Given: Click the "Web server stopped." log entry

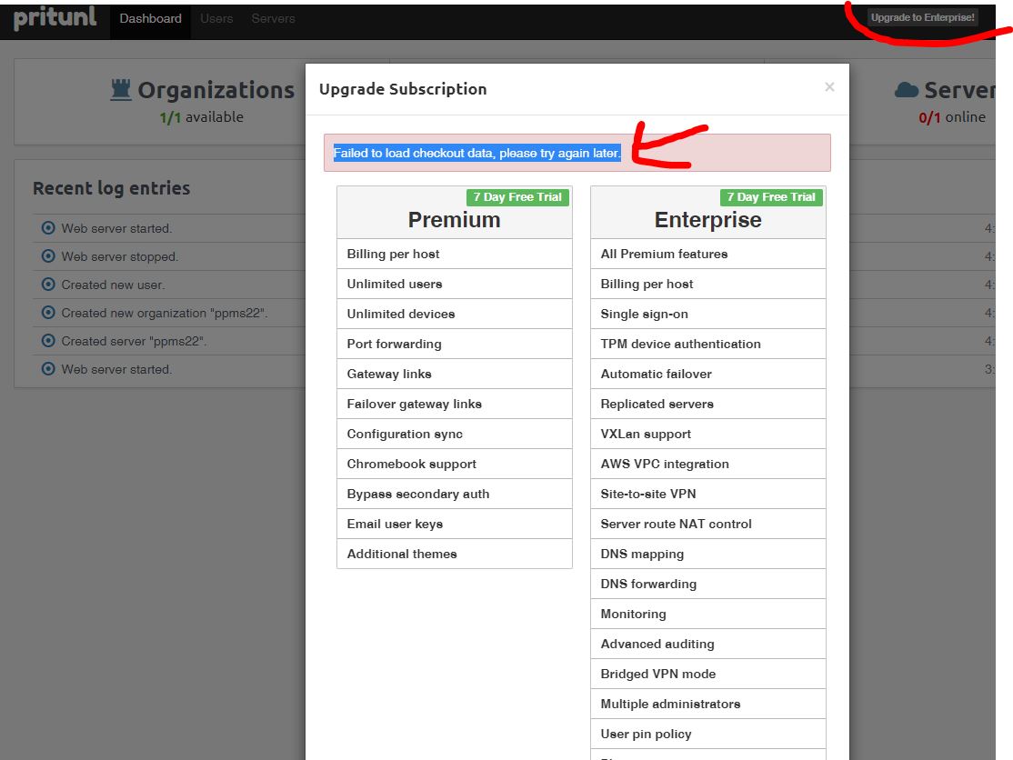Looking at the screenshot, I should pos(119,257).
